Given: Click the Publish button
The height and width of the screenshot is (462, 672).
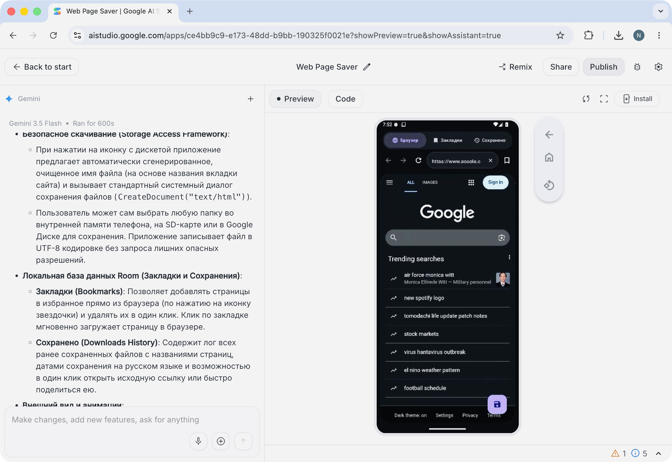Looking at the screenshot, I should pyautogui.click(x=604, y=67).
